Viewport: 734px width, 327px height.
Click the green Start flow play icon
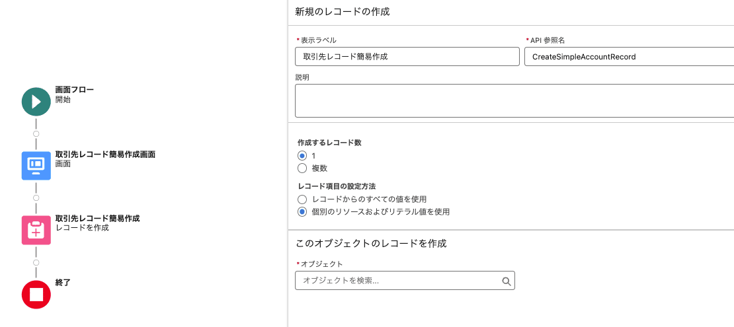click(36, 102)
